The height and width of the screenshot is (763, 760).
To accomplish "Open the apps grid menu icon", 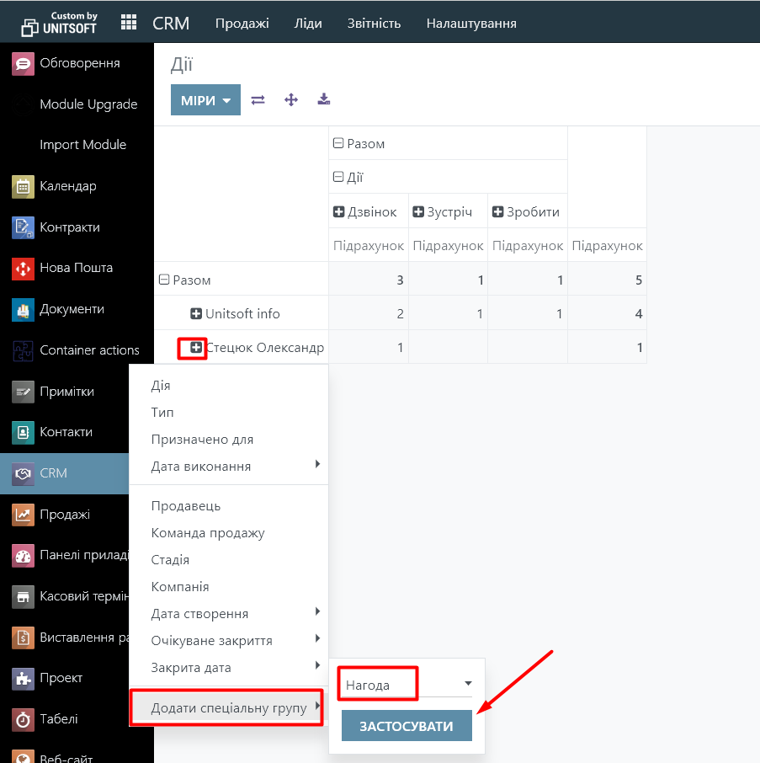I will (x=129, y=23).
